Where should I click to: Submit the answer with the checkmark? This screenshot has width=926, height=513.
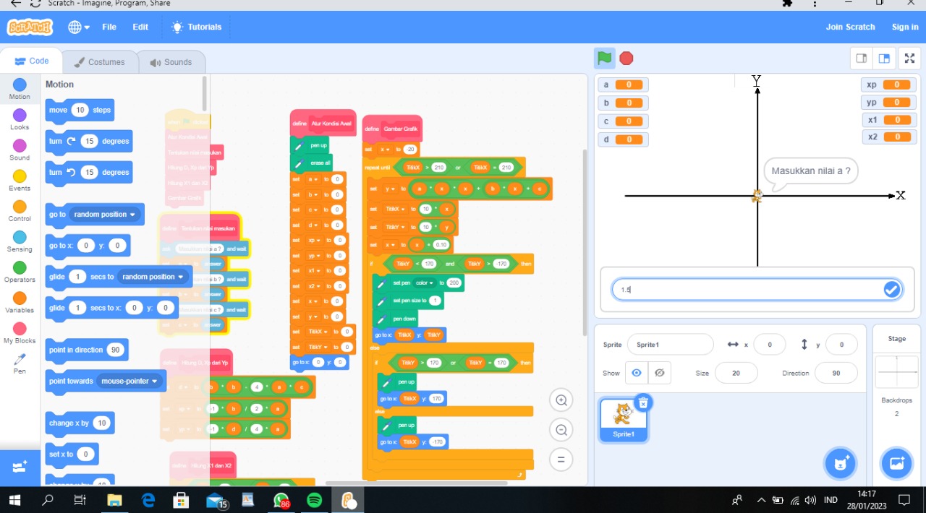click(891, 290)
